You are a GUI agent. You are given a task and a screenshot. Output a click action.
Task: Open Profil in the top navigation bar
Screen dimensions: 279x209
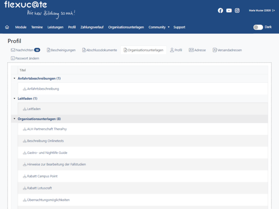(x=72, y=27)
